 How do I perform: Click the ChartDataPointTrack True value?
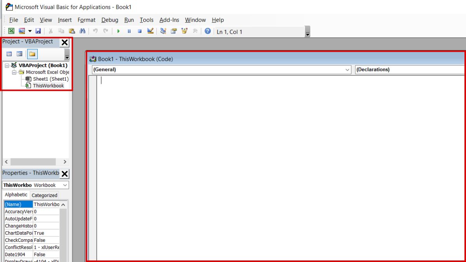coord(46,233)
